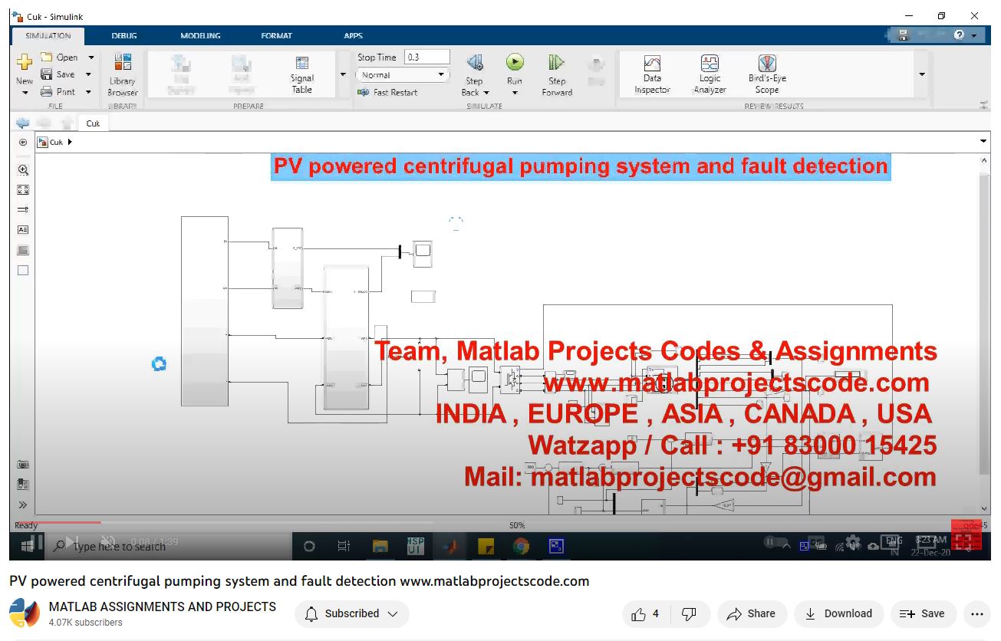Open the Signal Table
1001x641 pixels.
(302, 74)
